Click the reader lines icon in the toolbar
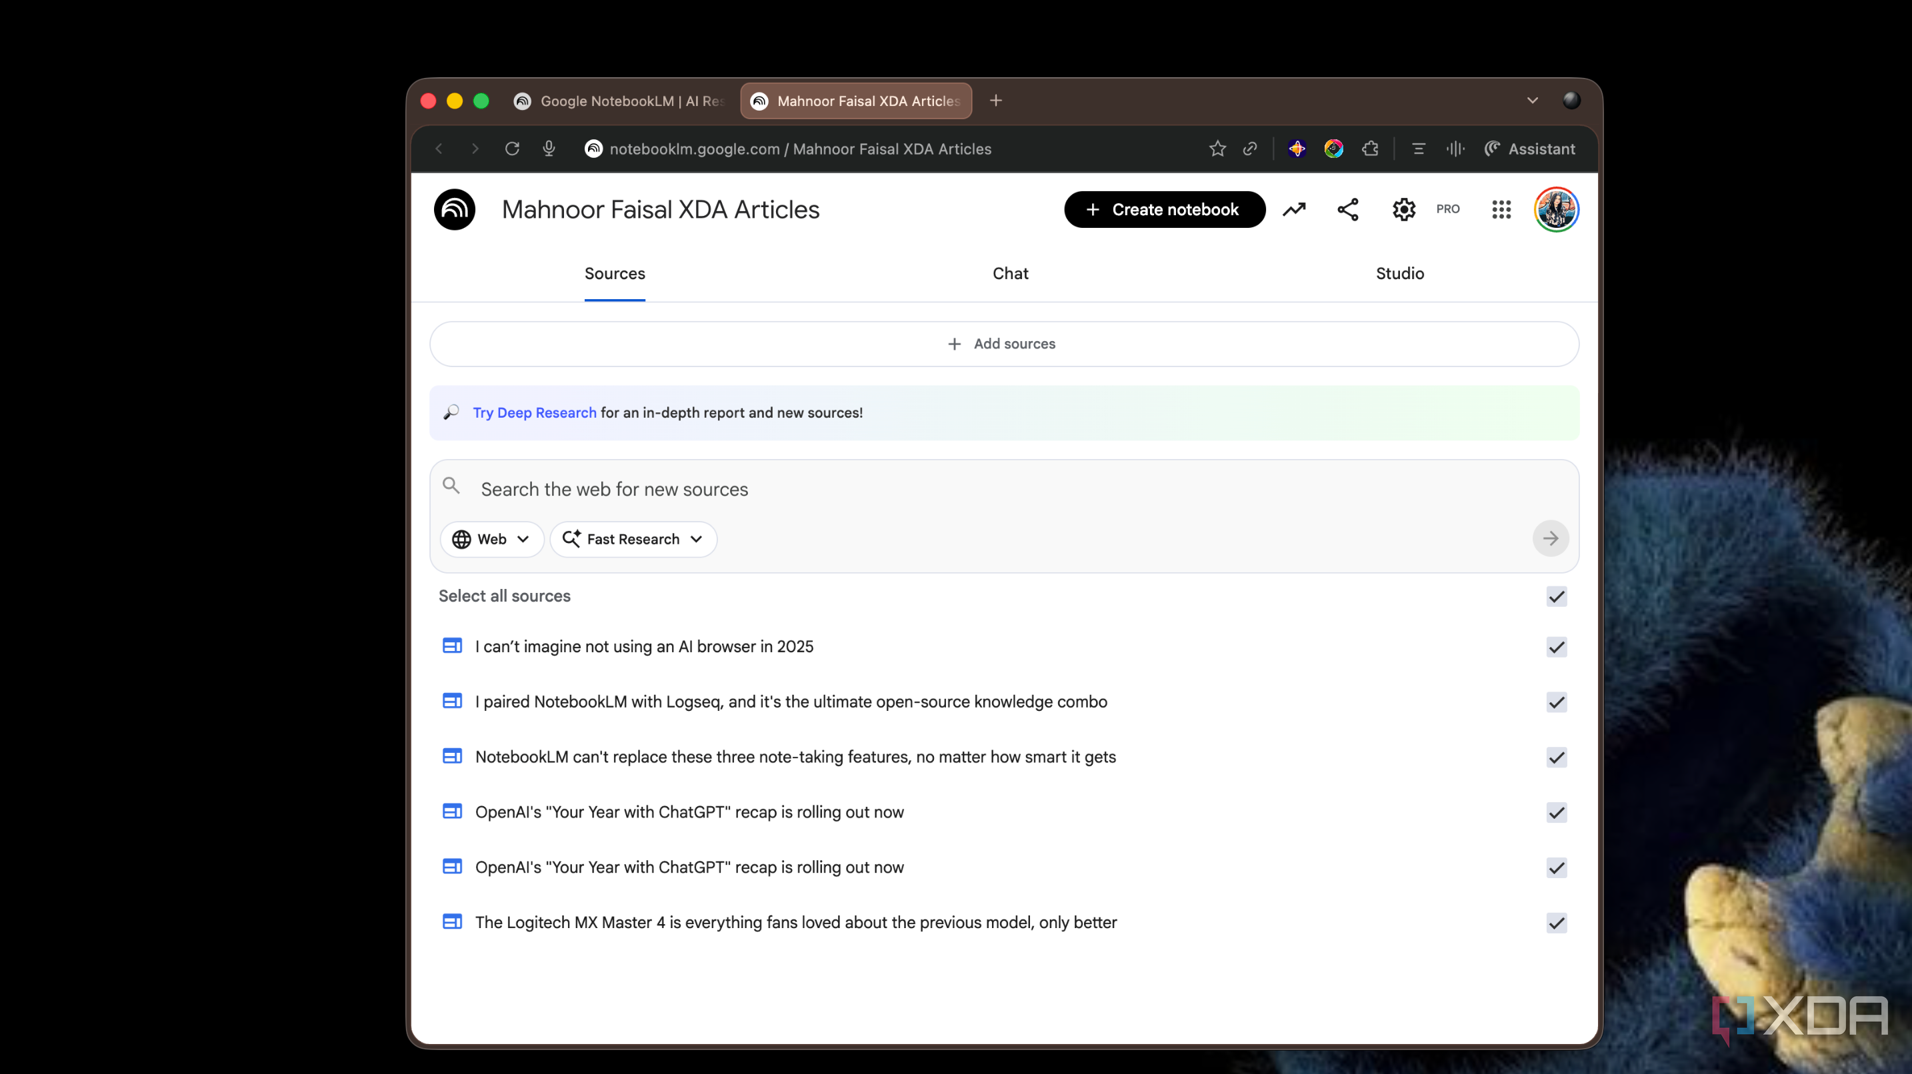 click(x=1418, y=149)
